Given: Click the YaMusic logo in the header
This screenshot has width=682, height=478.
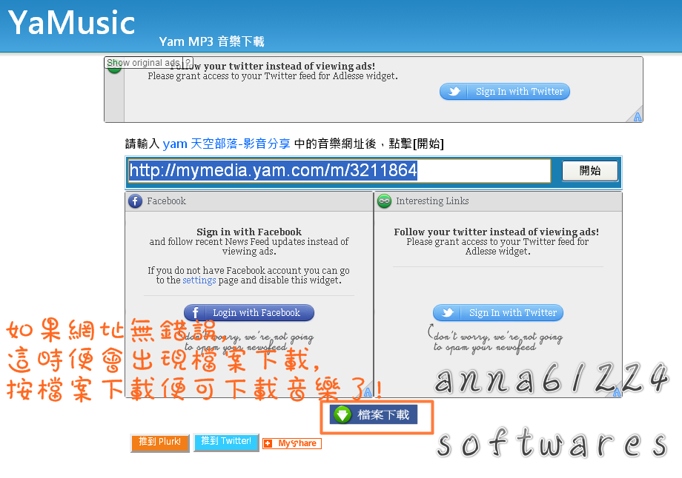Looking at the screenshot, I should [72, 23].
